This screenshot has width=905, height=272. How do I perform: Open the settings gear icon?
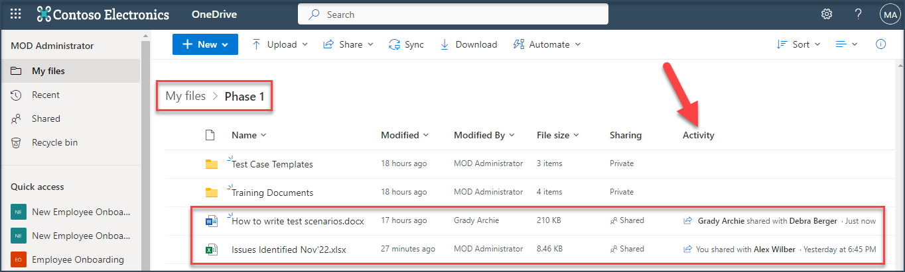826,14
